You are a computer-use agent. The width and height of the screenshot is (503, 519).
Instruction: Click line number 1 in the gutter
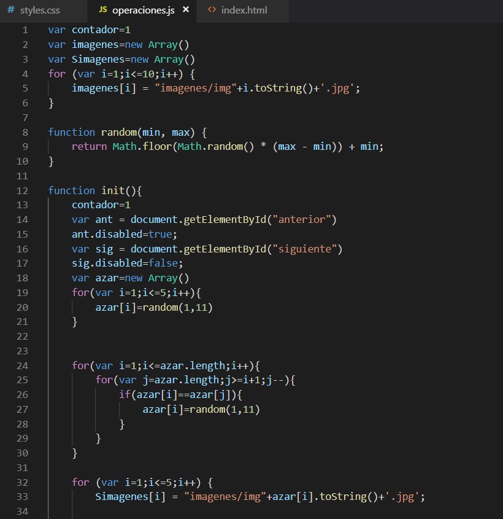click(x=25, y=30)
